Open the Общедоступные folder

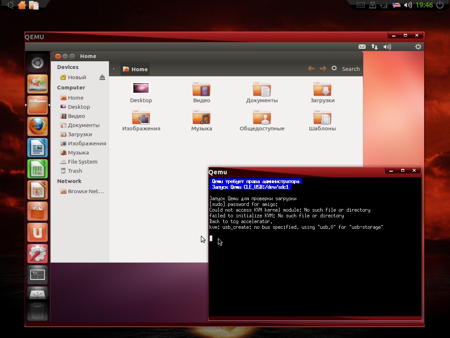point(262,121)
